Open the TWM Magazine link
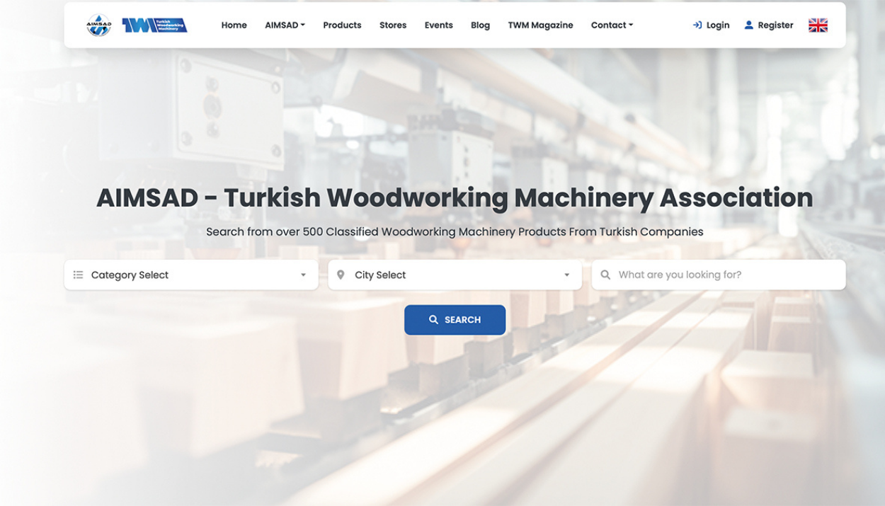This screenshot has height=506, width=885. point(540,25)
